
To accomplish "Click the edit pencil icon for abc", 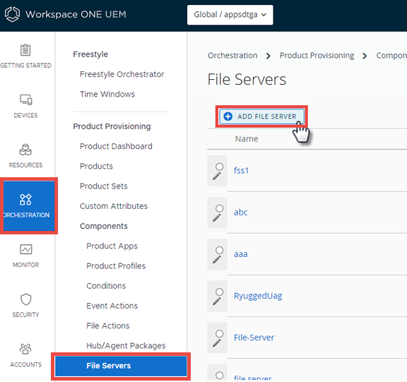I will click(x=217, y=218).
